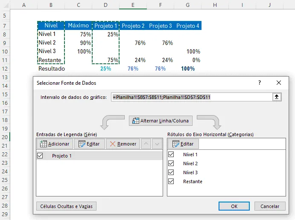
Task: Click Alternar Linha/Coluna switch button
Action: (161, 121)
